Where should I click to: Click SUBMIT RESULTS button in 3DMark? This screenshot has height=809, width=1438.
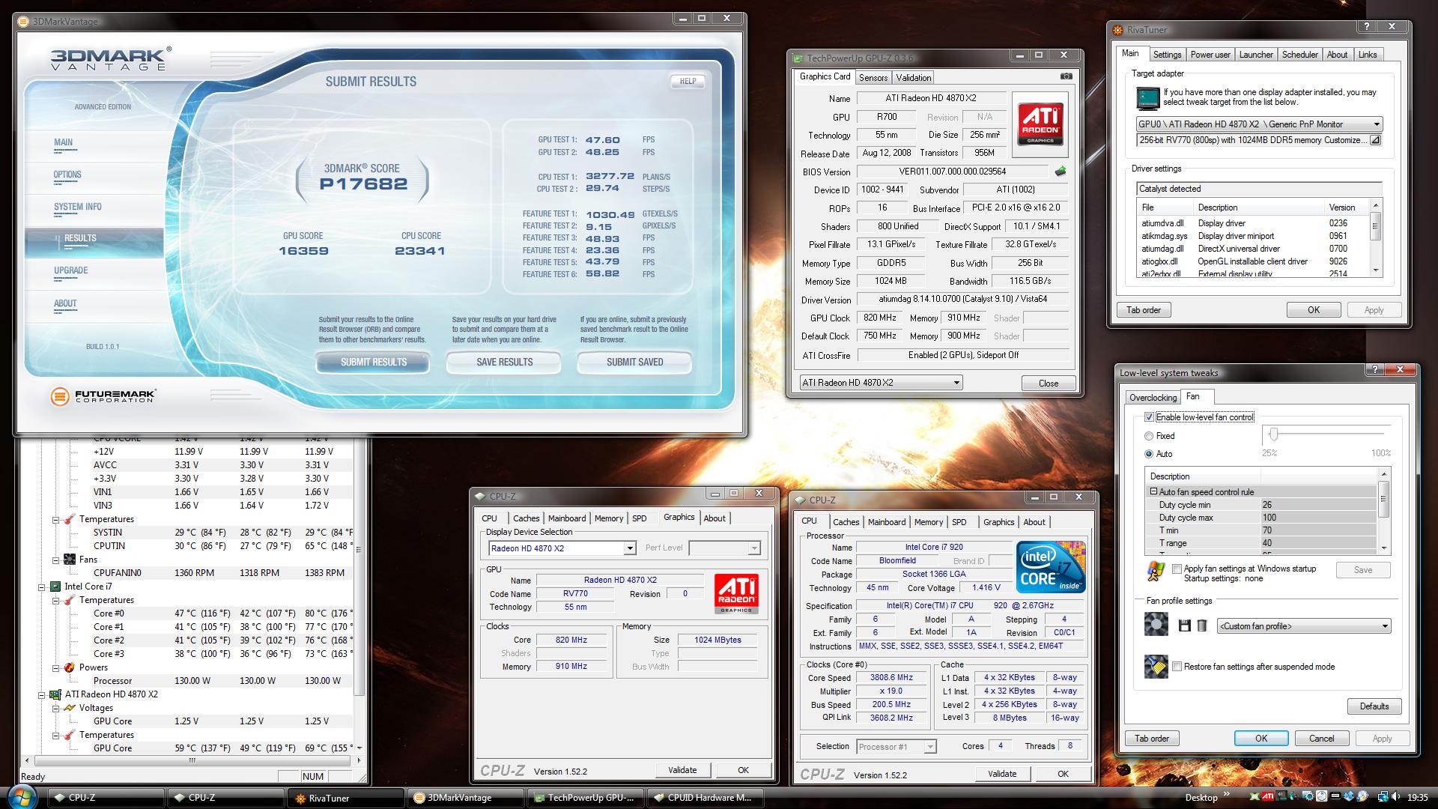click(x=373, y=363)
